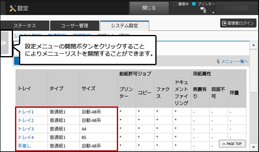Open the トレイ4 link
Viewport: 259px width, 152px height.
(x=26, y=137)
